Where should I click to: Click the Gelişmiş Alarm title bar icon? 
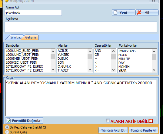(x=7, y=1)
